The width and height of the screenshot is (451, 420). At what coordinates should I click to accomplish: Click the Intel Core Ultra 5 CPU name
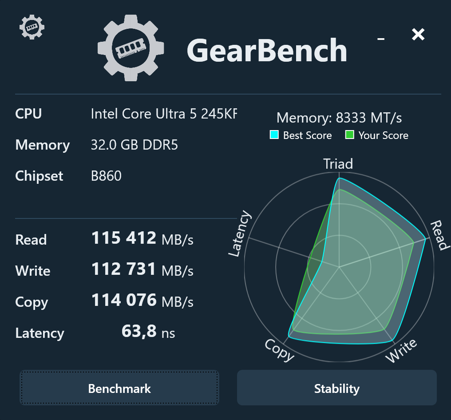[164, 114]
